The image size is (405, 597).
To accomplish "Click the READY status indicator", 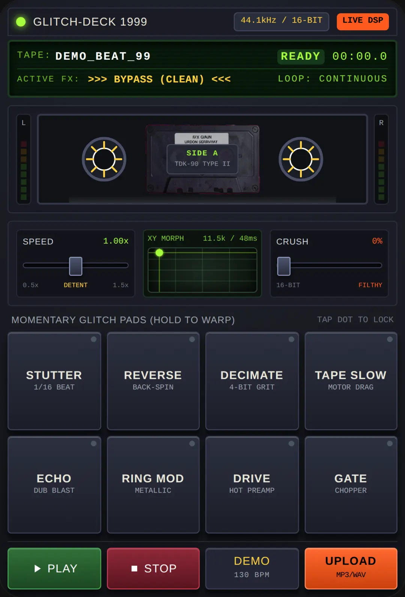I will click(x=301, y=56).
